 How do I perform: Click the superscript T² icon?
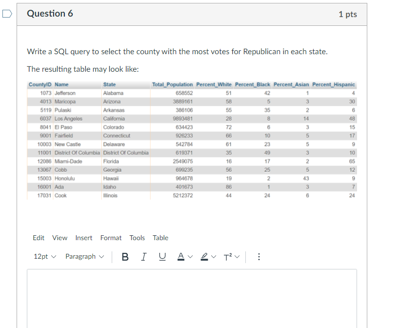pos(228,257)
